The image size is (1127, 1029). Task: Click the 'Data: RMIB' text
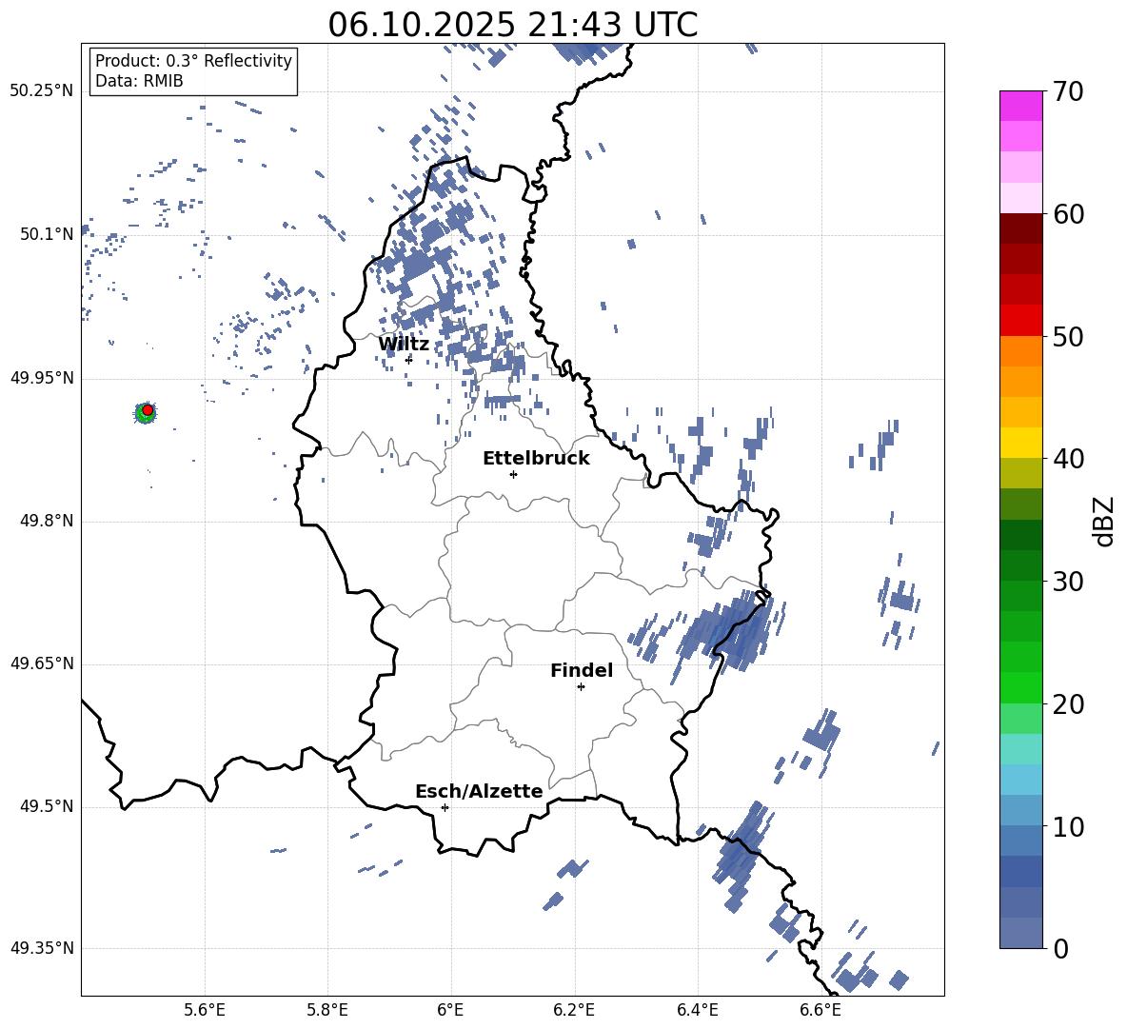point(139,81)
